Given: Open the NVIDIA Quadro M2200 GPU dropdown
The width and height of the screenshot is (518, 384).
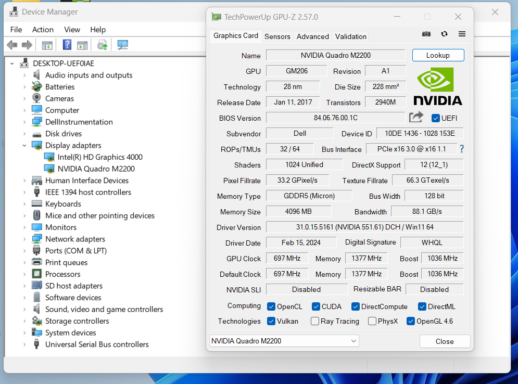Looking at the screenshot, I should click(284, 341).
